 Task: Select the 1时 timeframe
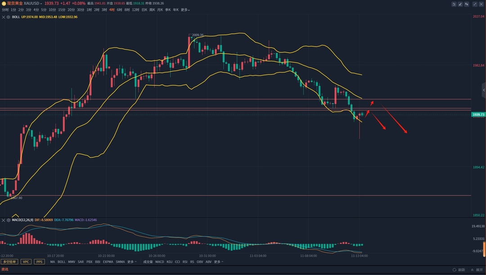(89, 10)
